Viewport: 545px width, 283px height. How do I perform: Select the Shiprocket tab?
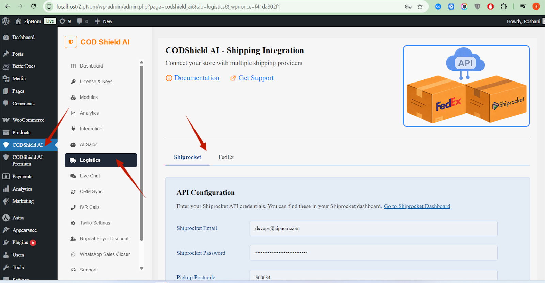click(x=187, y=157)
